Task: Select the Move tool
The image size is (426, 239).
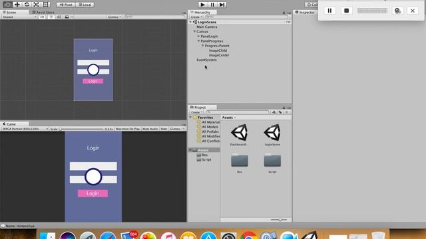Action: coord(17,5)
